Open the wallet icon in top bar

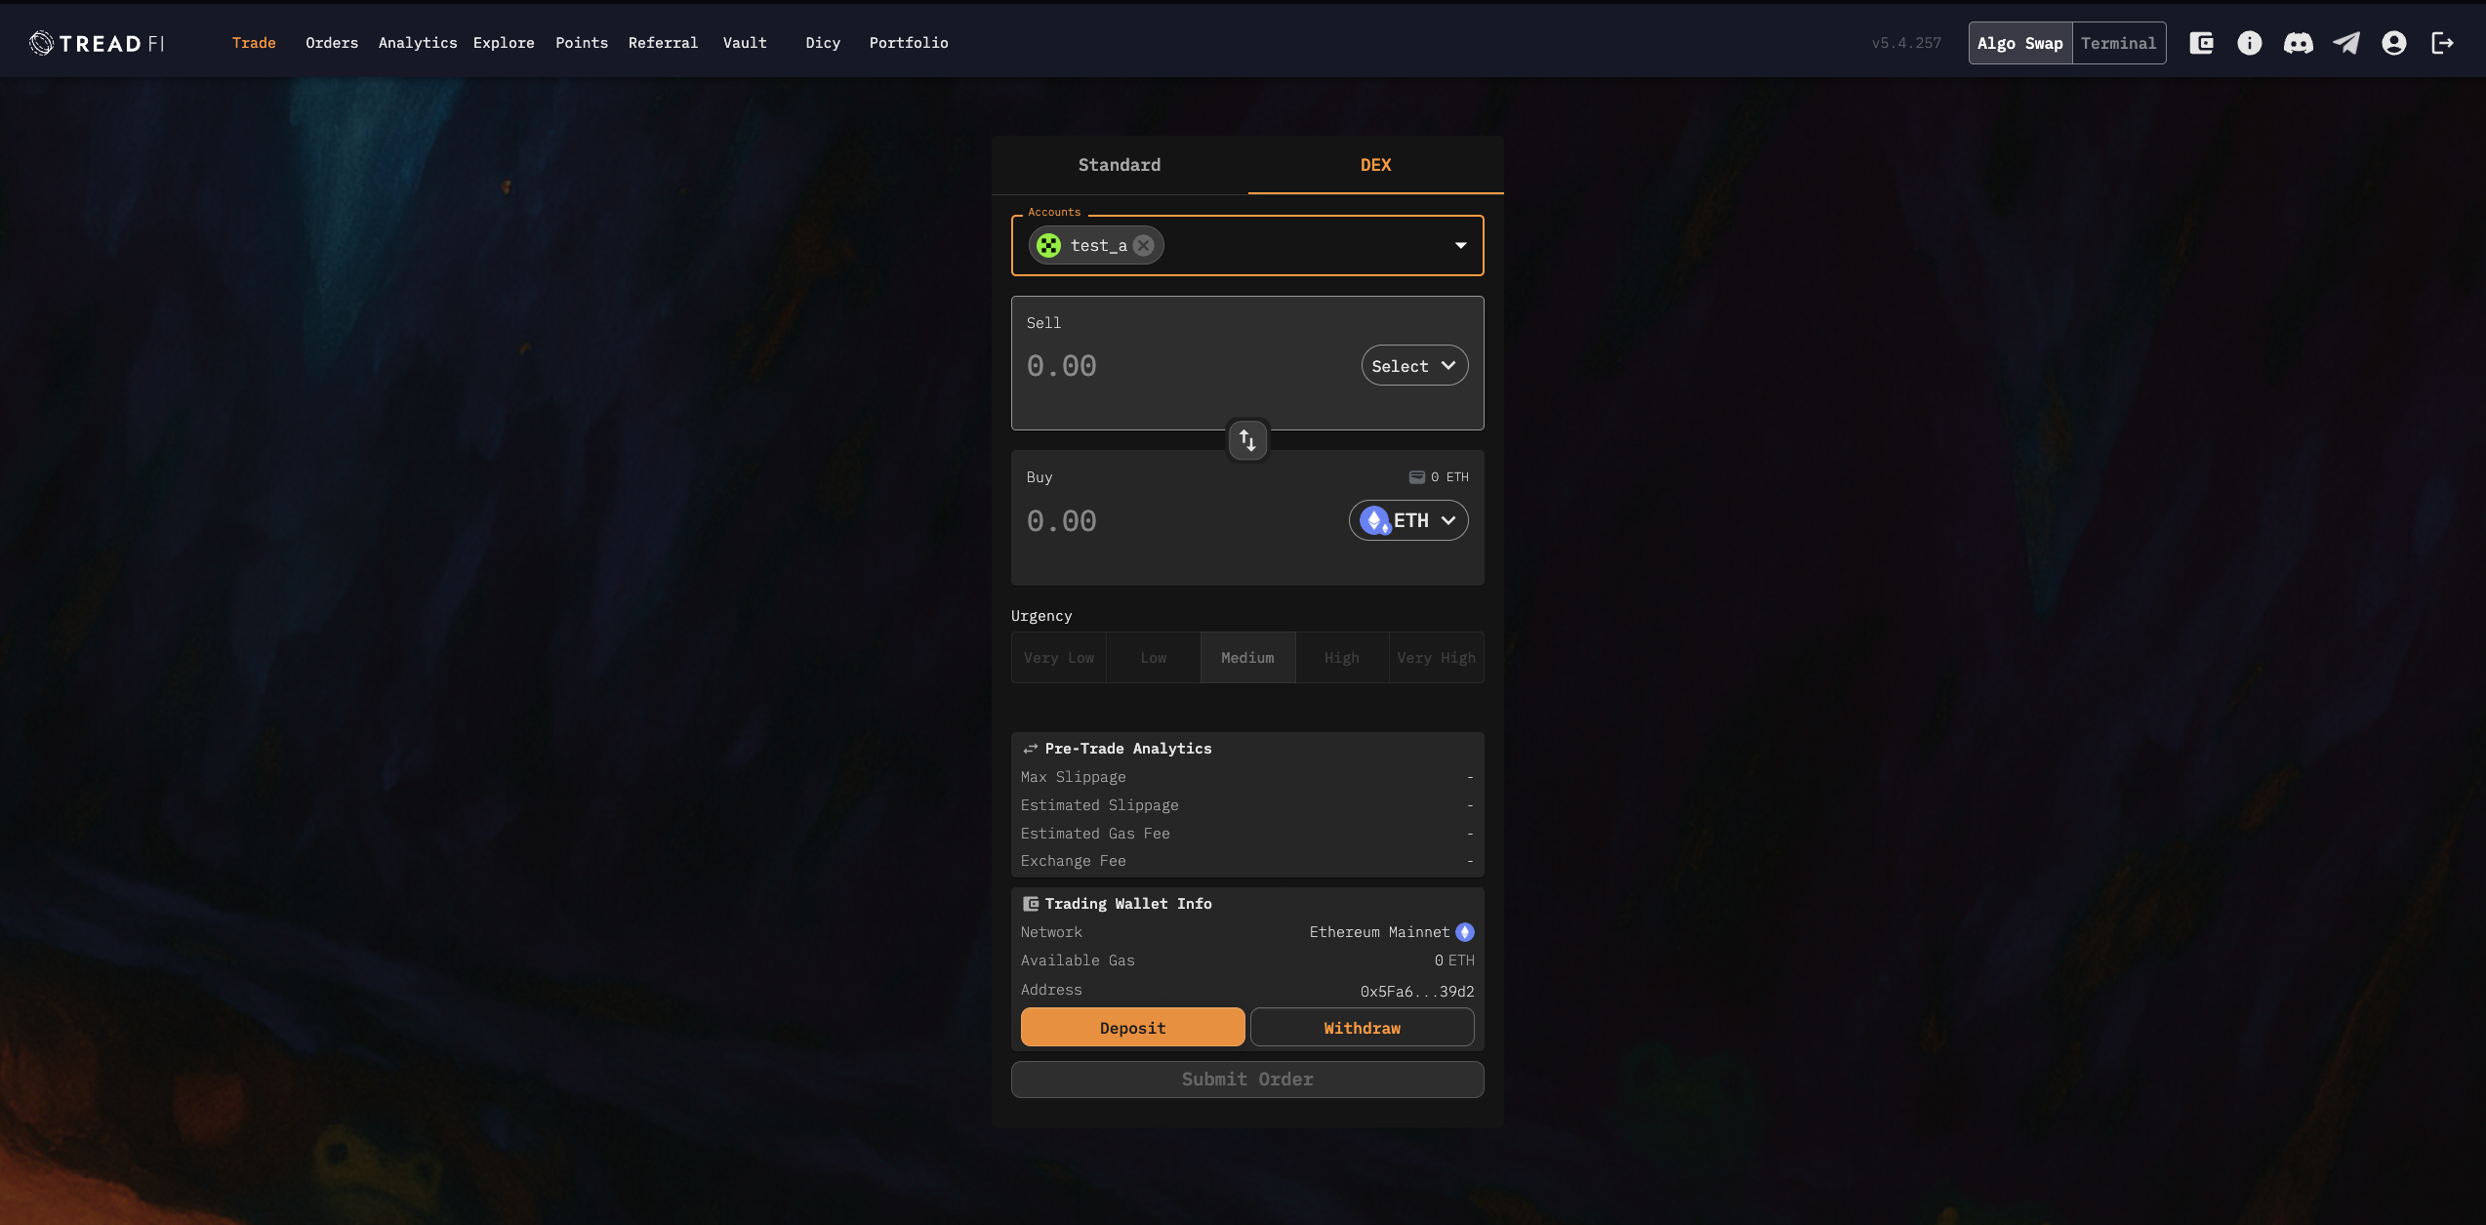point(2201,43)
